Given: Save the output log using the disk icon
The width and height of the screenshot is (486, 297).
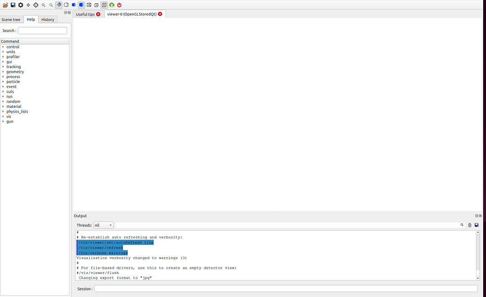Looking at the screenshot, I should point(476,225).
